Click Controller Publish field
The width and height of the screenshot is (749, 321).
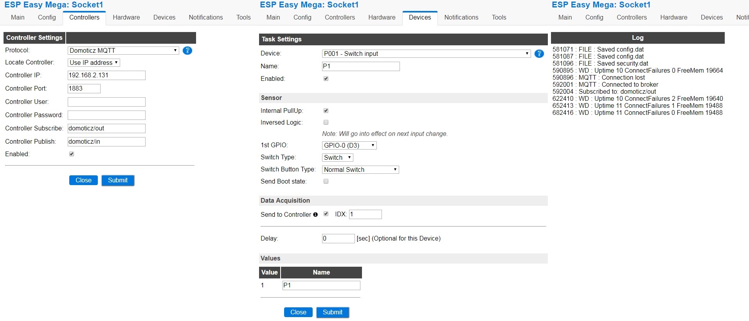[106, 142]
